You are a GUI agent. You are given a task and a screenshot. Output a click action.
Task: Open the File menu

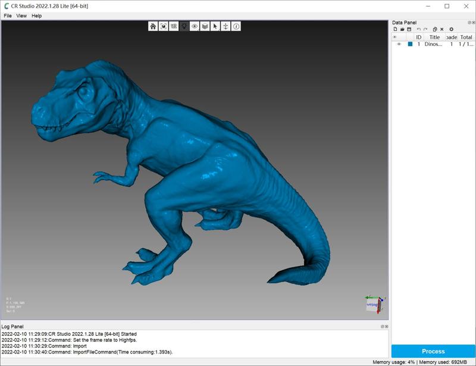click(8, 15)
